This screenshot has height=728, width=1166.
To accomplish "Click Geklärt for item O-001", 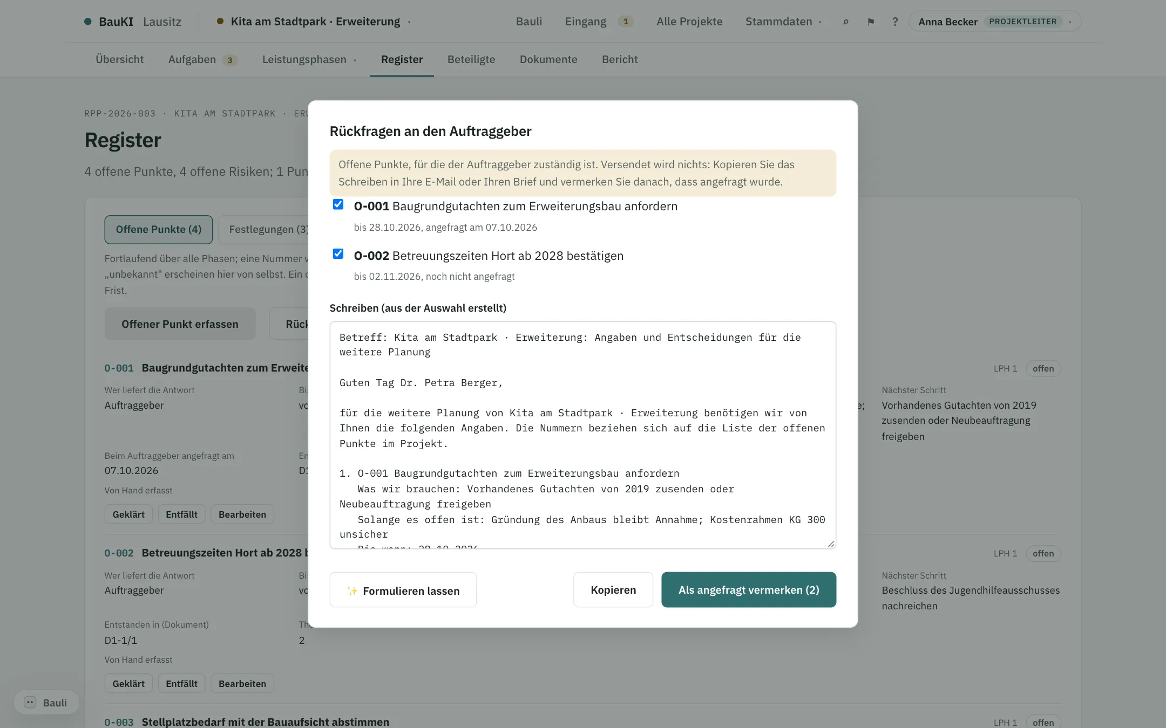I will click(x=128, y=514).
